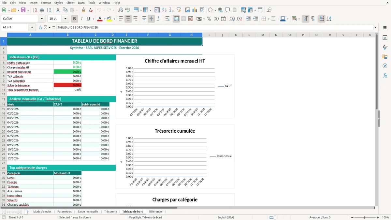Insert a hyperlink with the globe icon

tap(220, 10)
